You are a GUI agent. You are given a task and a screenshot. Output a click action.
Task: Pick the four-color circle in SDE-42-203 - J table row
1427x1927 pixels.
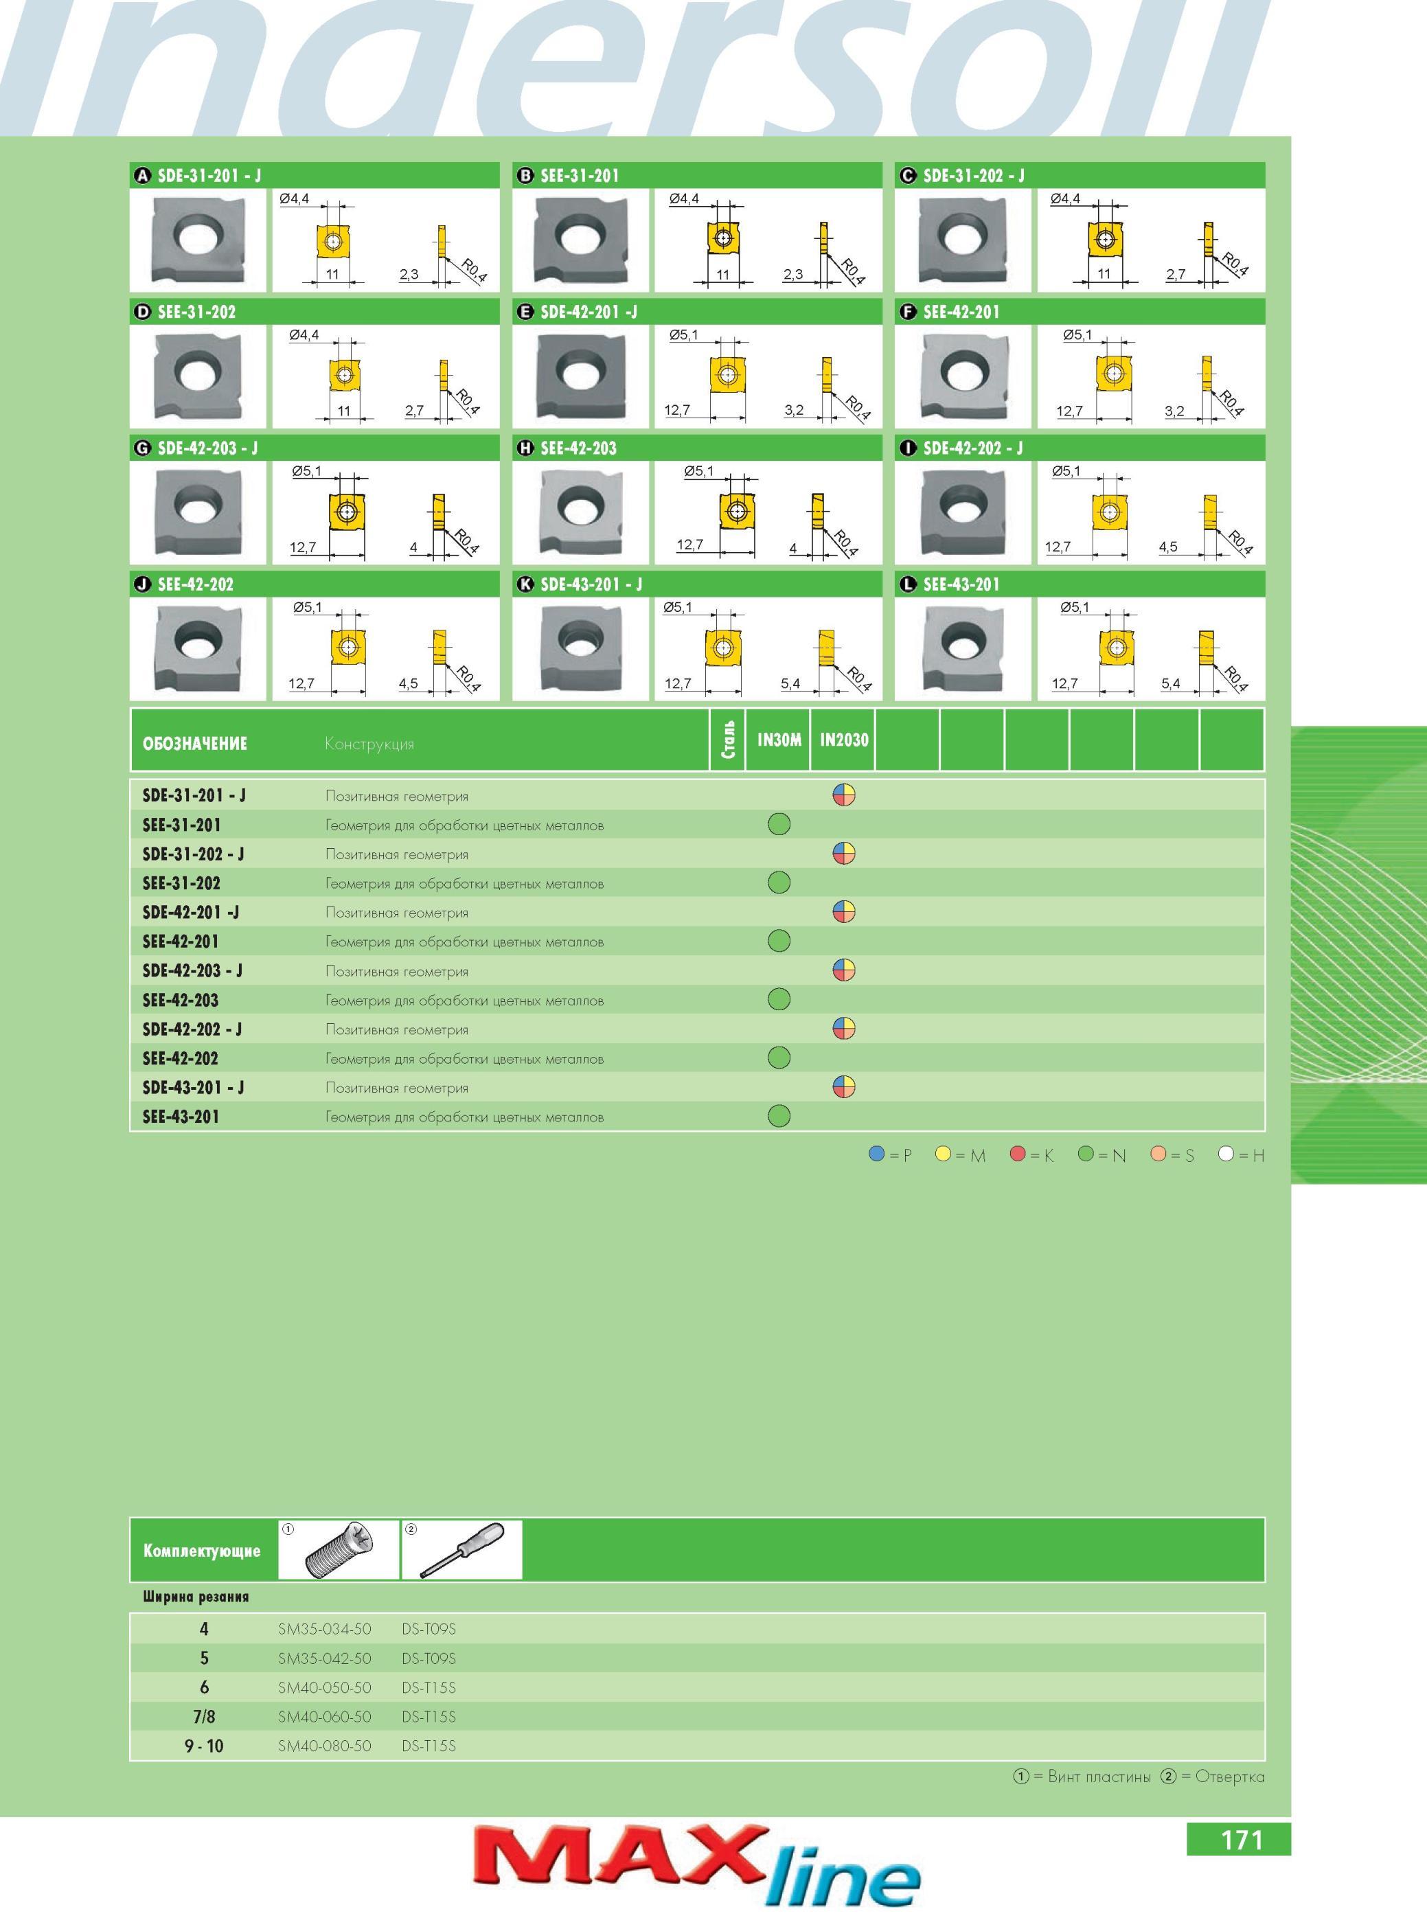point(844,971)
